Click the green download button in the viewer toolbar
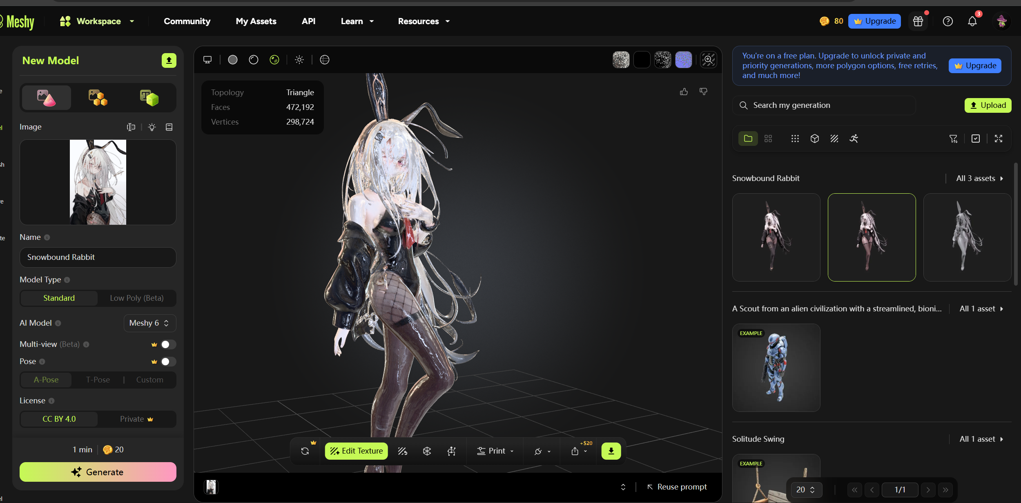 (x=611, y=451)
